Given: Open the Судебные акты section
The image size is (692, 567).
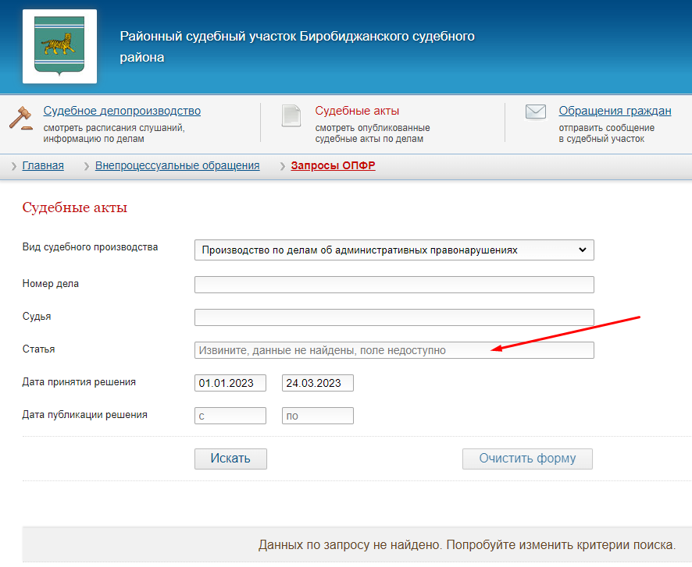Looking at the screenshot, I should (x=357, y=111).
